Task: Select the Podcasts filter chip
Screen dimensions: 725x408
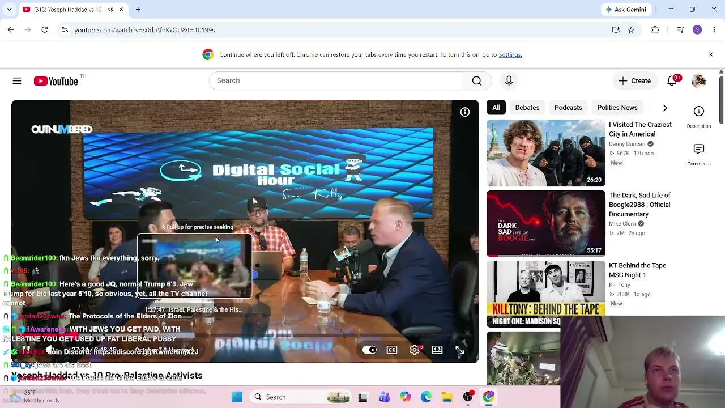Action: (x=568, y=108)
